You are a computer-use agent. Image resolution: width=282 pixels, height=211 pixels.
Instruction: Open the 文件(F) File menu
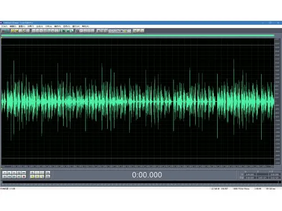(x=4, y=26)
